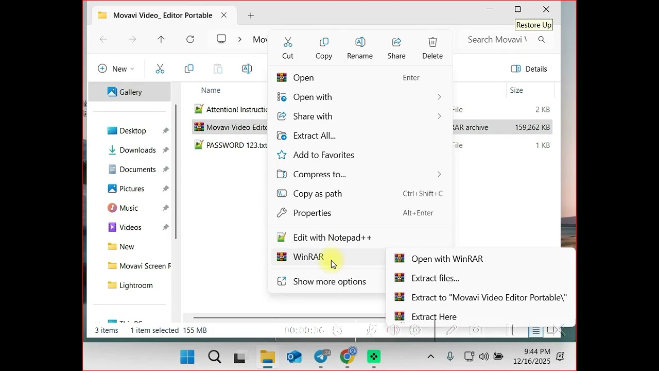The image size is (659, 371).
Task: Open the Windows Start menu
Action: pyautogui.click(x=187, y=357)
